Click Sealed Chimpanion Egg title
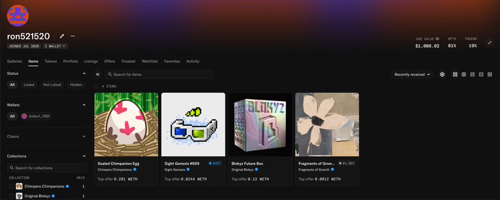The image size is (500, 200). pos(118,163)
